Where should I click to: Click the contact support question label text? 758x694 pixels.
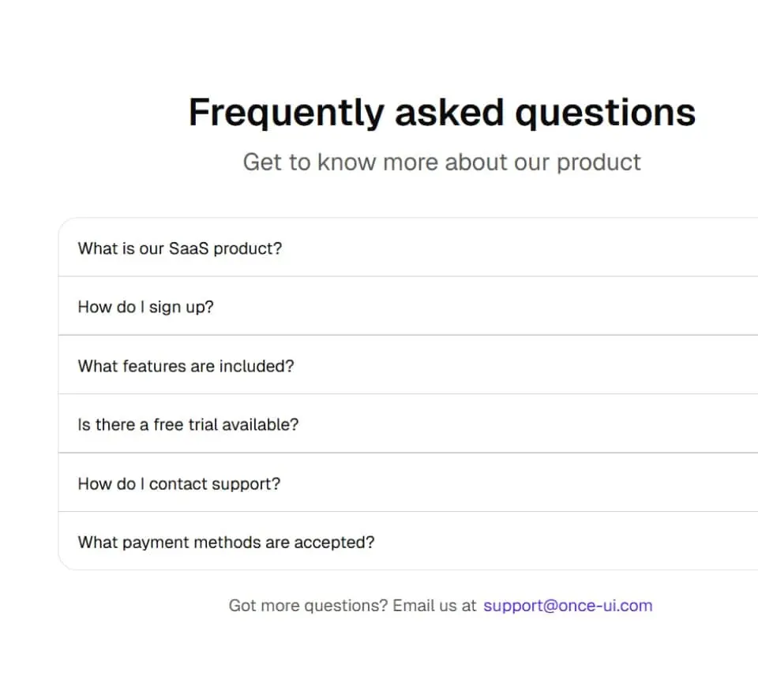click(x=179, y=483)
